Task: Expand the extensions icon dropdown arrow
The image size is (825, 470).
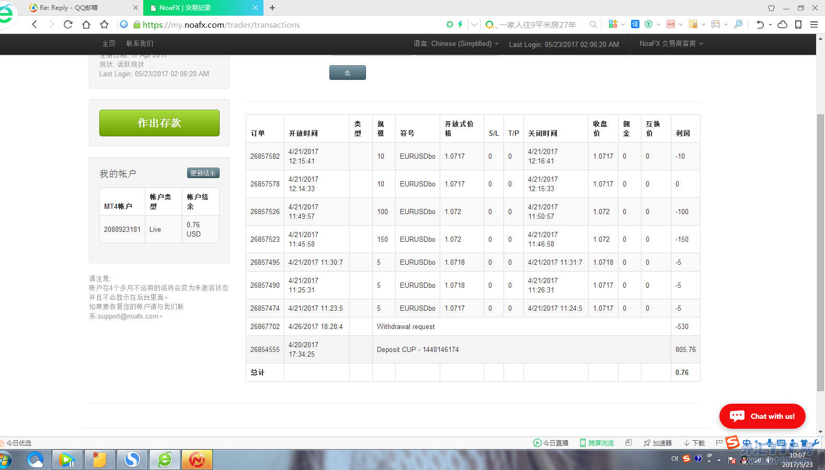Action: 623,25
